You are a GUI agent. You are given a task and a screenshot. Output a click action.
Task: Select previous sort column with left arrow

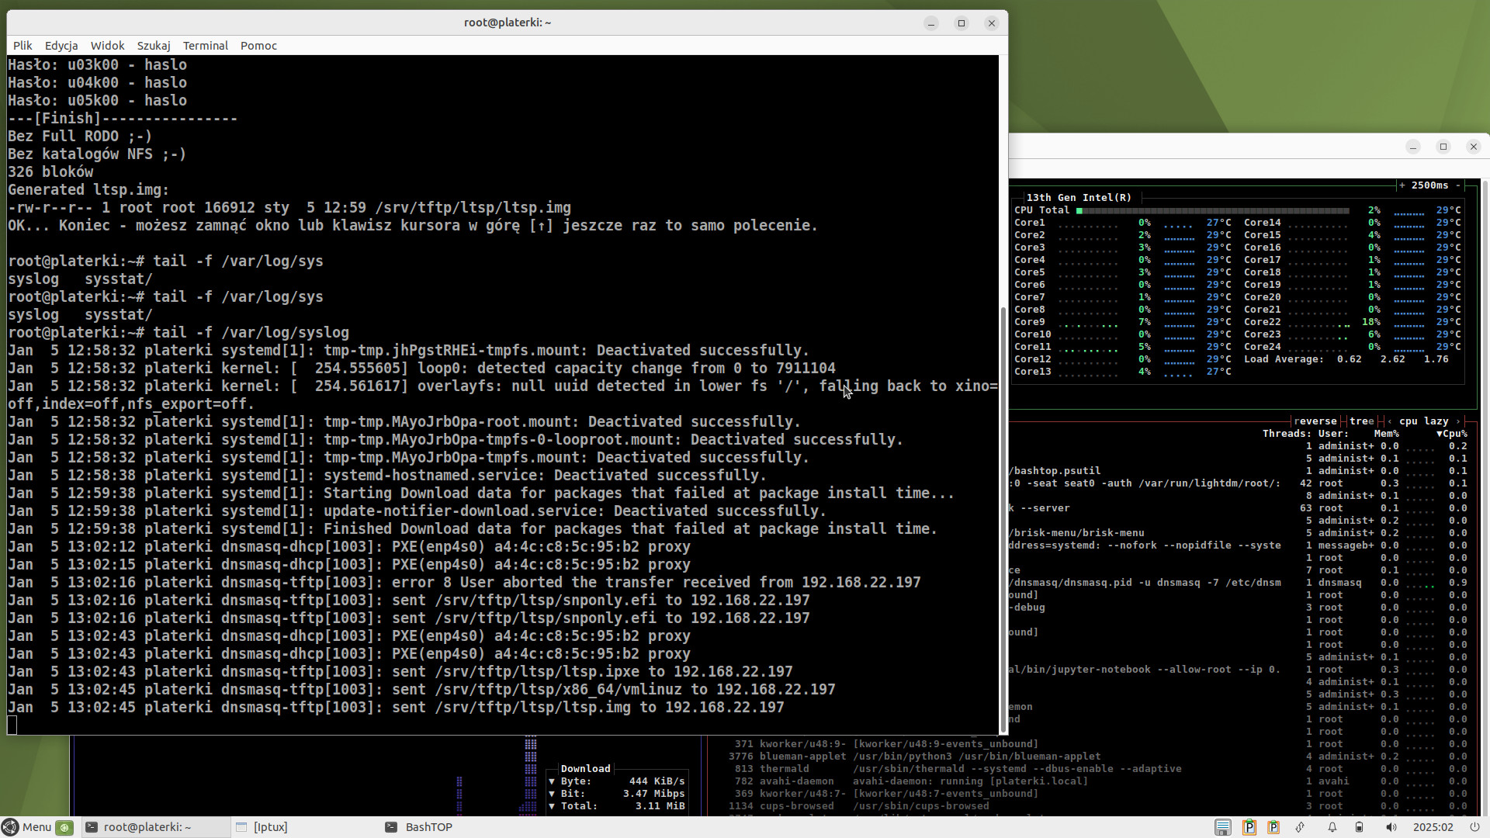(x=1389, y=421)
